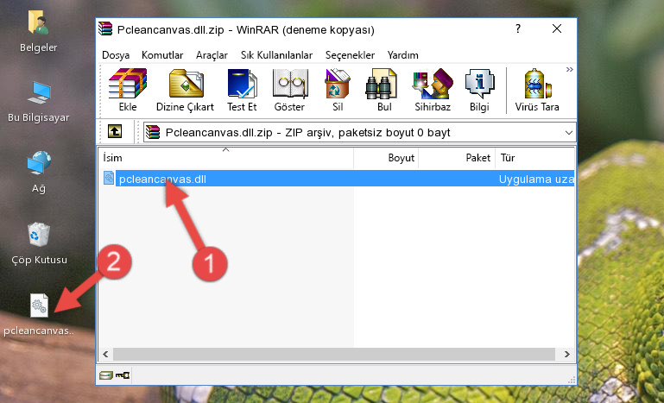Sort list by Tür column
Screen dimensions: 664x403
pyautogui.click(x=534, y=158)
